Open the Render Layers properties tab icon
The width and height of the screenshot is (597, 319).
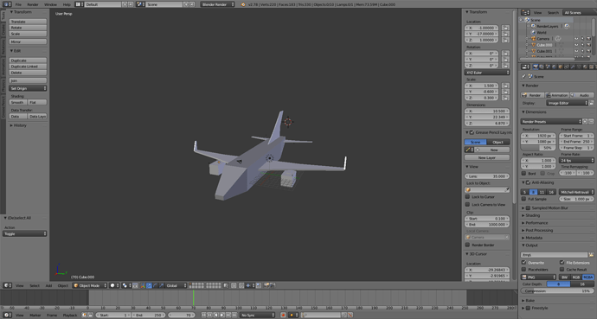click(542, 67)
